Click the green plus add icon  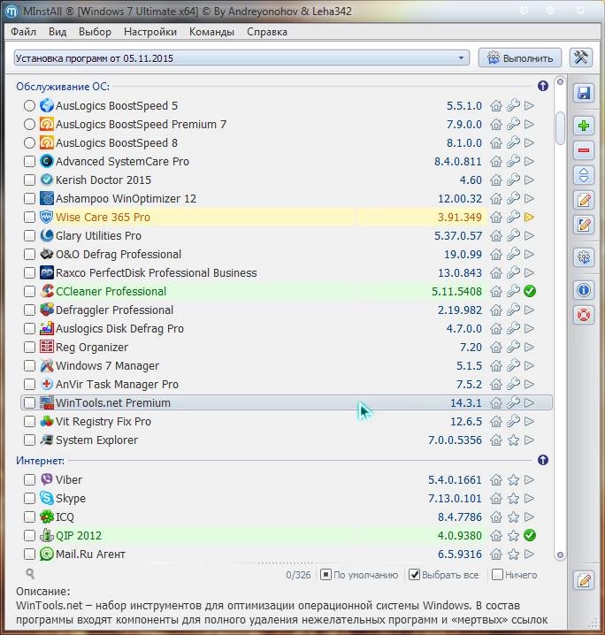[584, 126]
